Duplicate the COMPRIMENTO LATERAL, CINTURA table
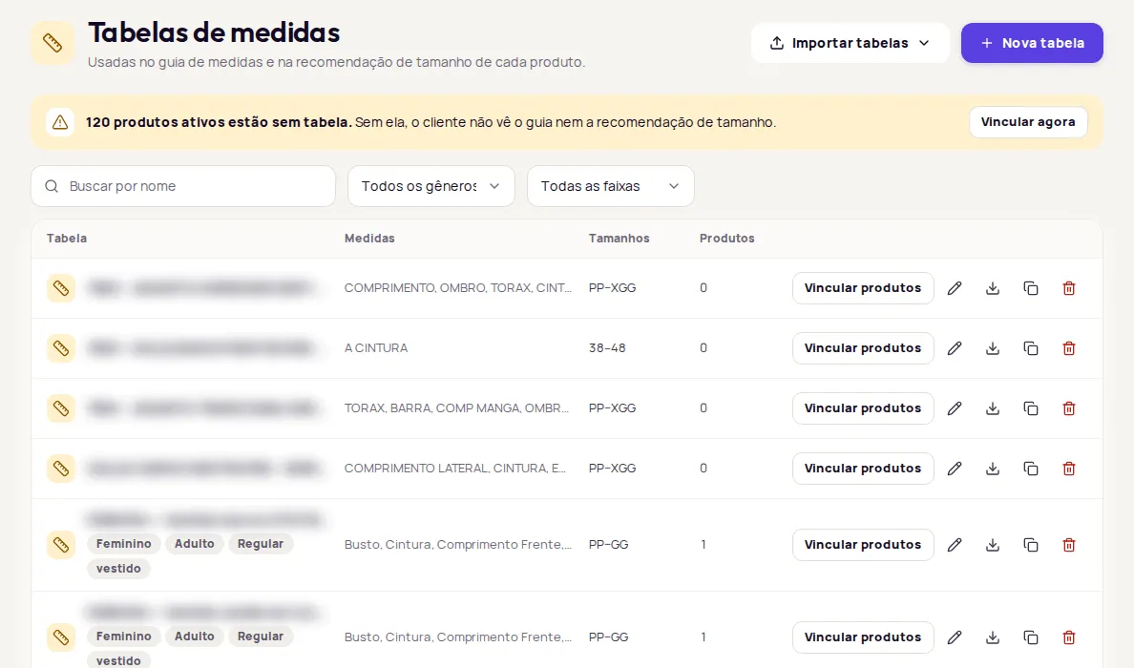The image size is (1134, 668). point(1031,468)
